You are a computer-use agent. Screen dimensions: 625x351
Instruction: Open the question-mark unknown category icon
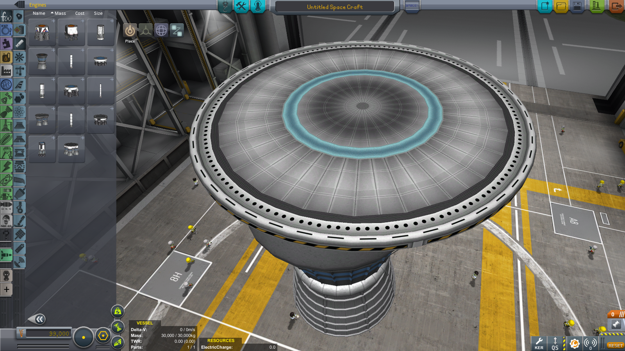[x=6, y=235]
